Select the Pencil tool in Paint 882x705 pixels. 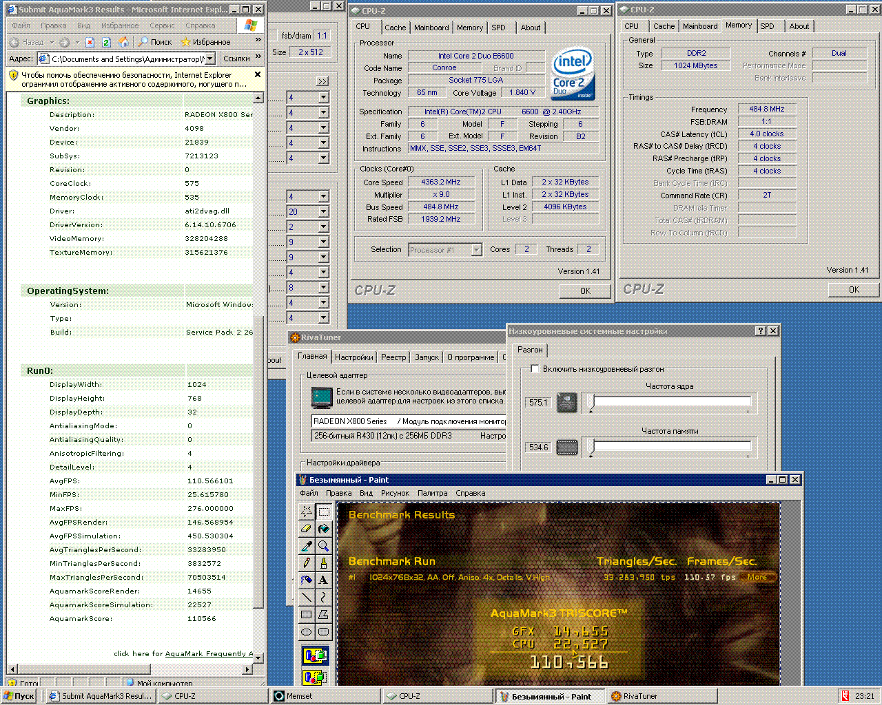(307, 563)
